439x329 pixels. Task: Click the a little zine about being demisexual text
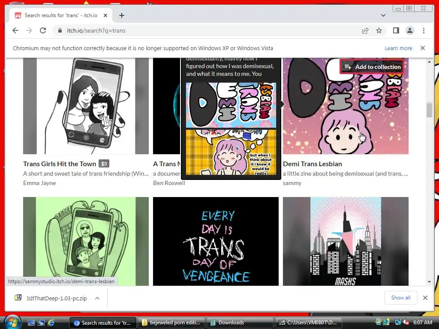coord(346,173)
